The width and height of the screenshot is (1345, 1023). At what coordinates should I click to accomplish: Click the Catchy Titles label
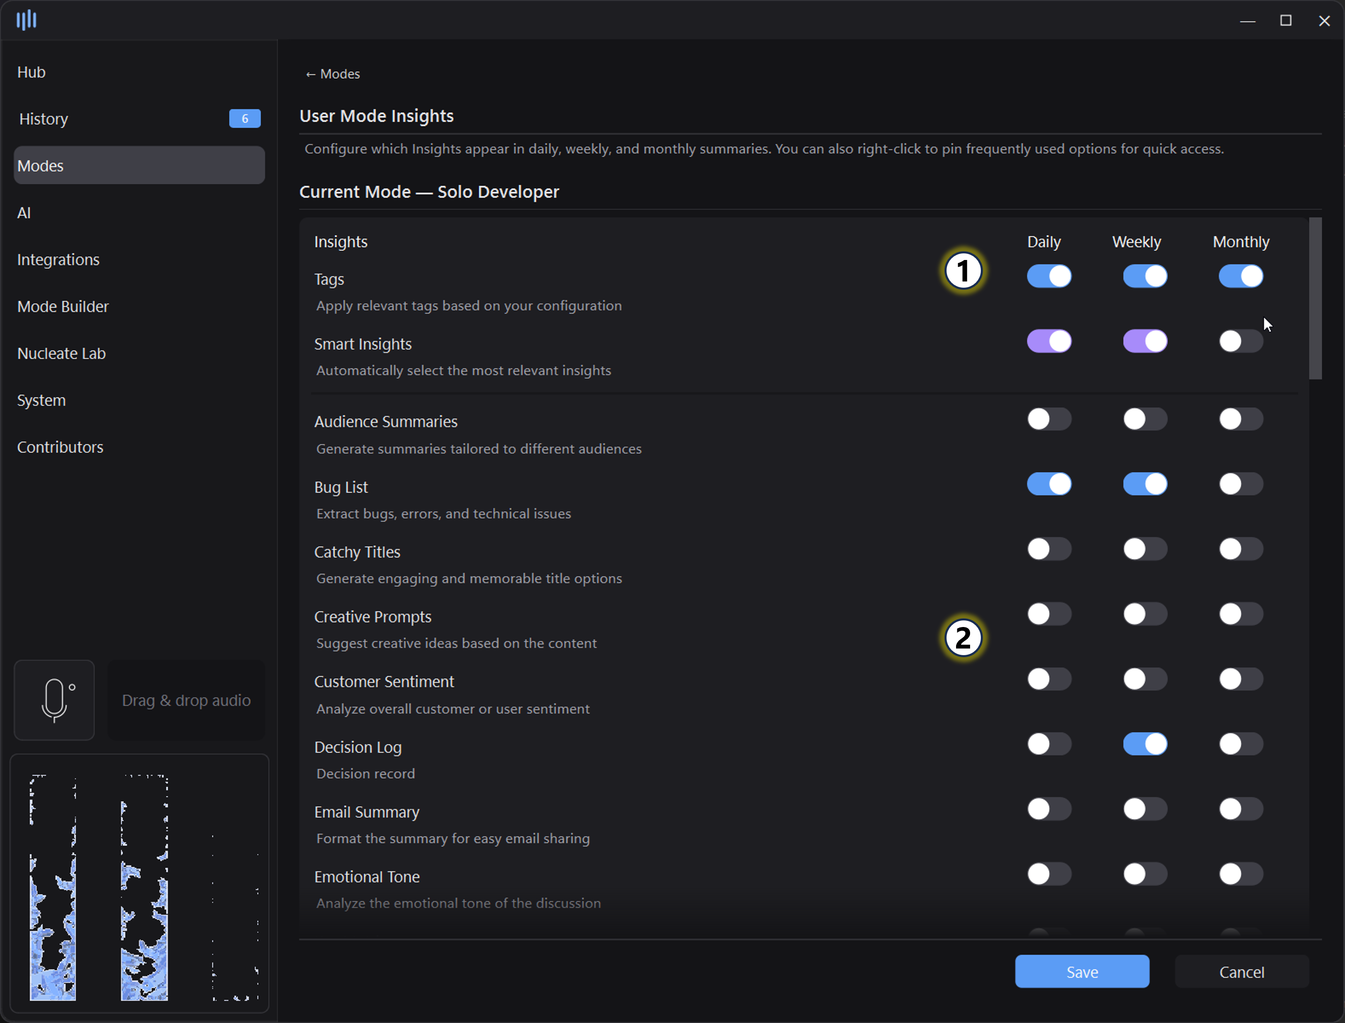358,552
